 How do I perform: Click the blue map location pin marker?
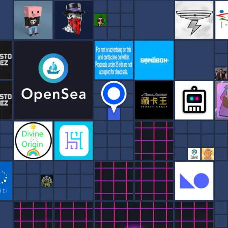coord(114,97)
